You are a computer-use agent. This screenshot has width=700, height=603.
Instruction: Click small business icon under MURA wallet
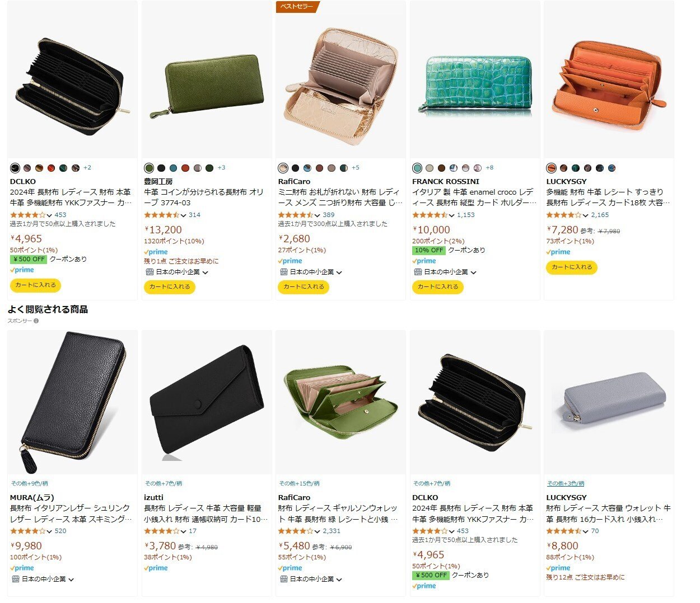[x=16, y=579]
